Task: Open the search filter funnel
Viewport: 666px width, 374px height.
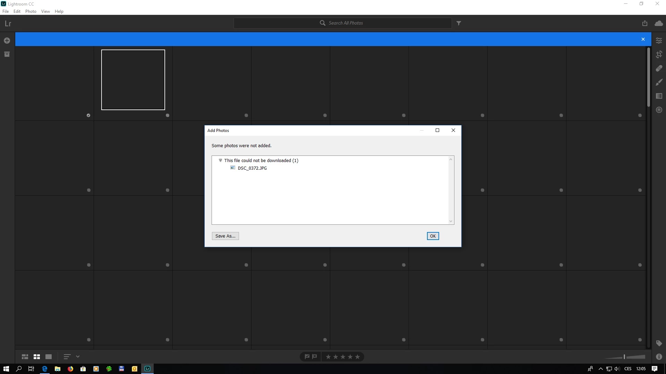Action: coord(459,23)
